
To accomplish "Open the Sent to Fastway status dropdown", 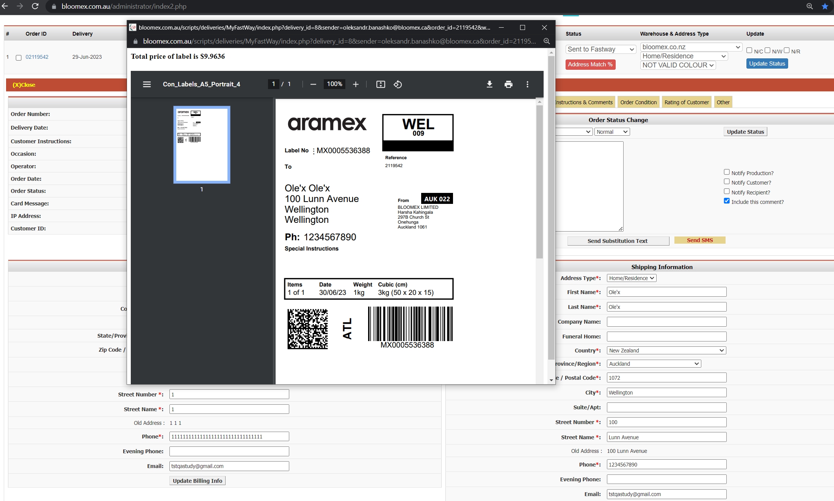I will click(601, 49).
